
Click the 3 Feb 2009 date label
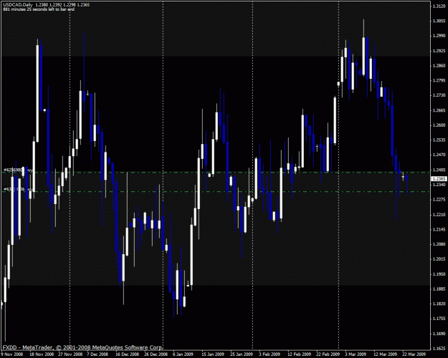(x=270, y=354)
